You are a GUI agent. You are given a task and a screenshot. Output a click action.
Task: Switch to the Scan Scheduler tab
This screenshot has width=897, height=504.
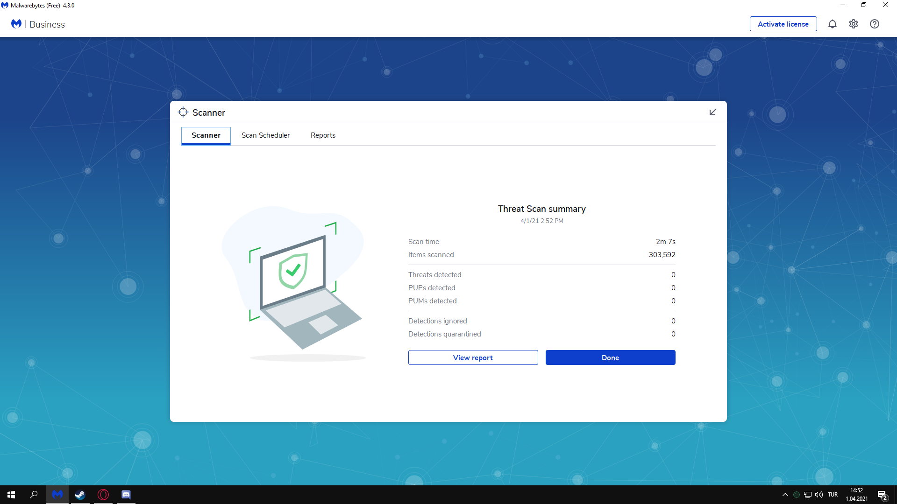pyautogui.click(x=265, y=135)
